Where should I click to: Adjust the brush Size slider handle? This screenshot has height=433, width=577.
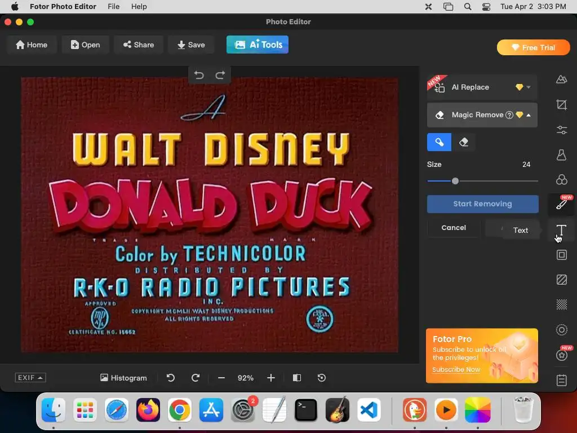click(455, 181)
